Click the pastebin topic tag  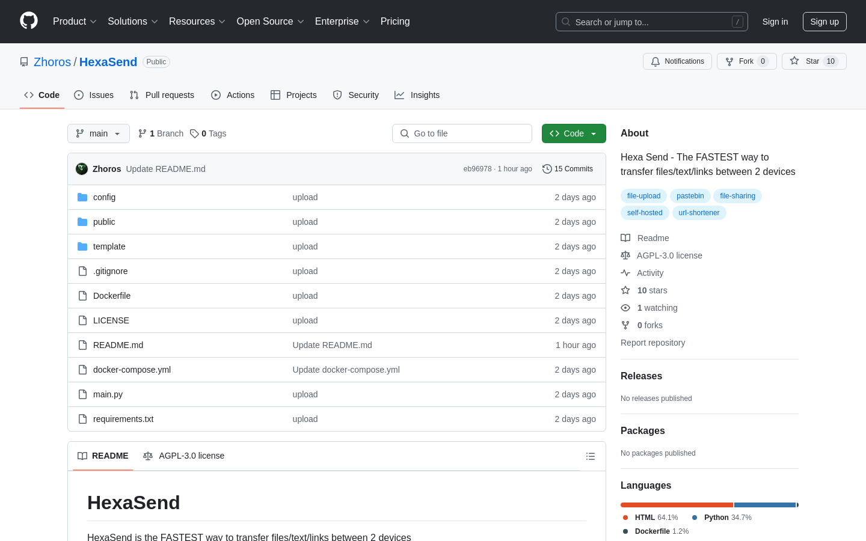(x=690, y=196)
